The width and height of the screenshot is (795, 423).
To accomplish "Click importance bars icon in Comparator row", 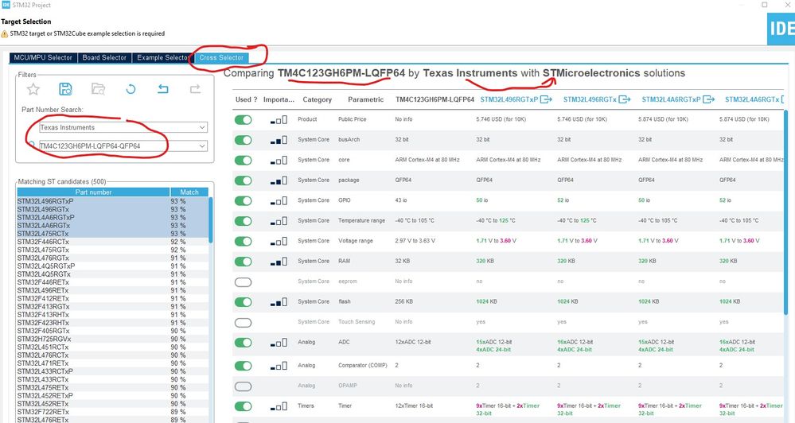I will (279, 366).
